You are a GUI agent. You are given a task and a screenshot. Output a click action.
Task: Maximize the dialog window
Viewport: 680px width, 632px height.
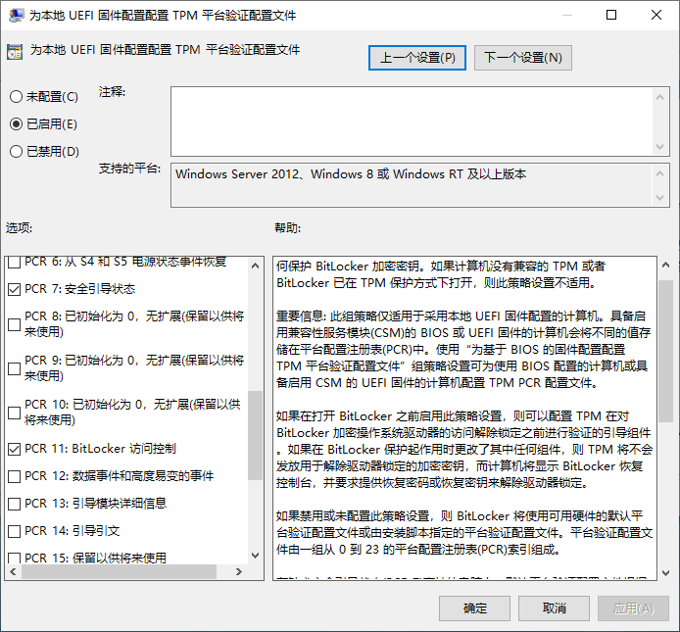(611, 15)
